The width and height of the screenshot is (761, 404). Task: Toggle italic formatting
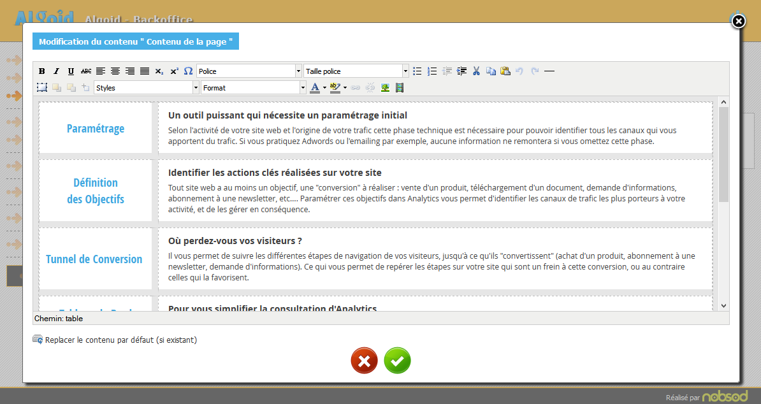click(56, 71)
